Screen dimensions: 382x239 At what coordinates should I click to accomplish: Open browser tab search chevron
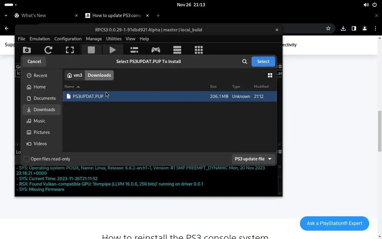[6, 16]
